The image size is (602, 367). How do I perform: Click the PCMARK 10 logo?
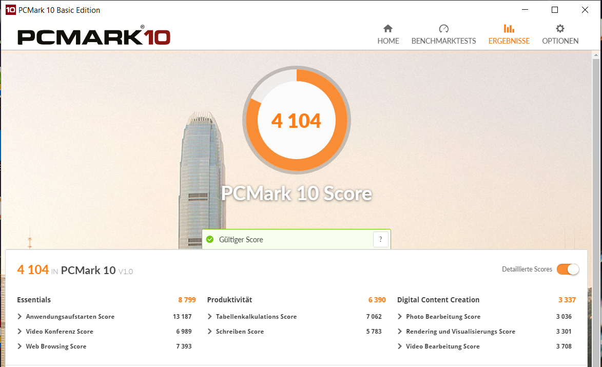pos(94,35)
